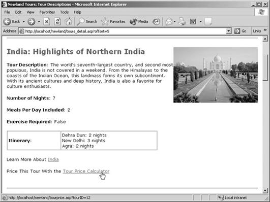270x202 pixels.
Task: Click the Mail envelope icon
Action: pos(169,22)
